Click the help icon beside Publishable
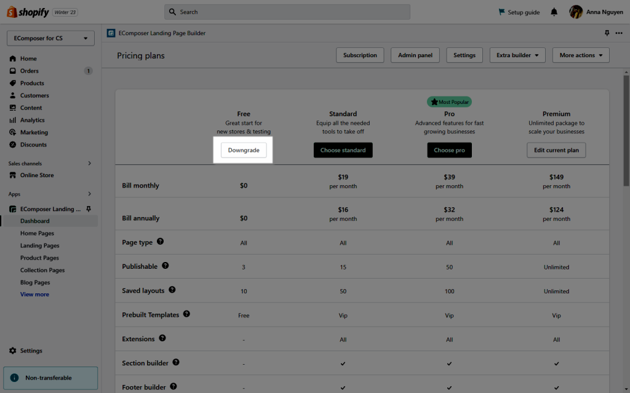The width and height of the screenshot is (630, 393). coord(165,266)
